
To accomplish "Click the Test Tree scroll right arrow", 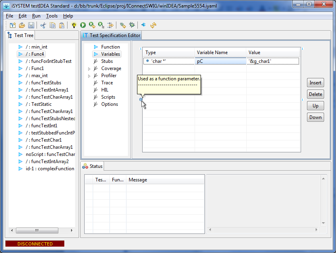I will [71, 230].
